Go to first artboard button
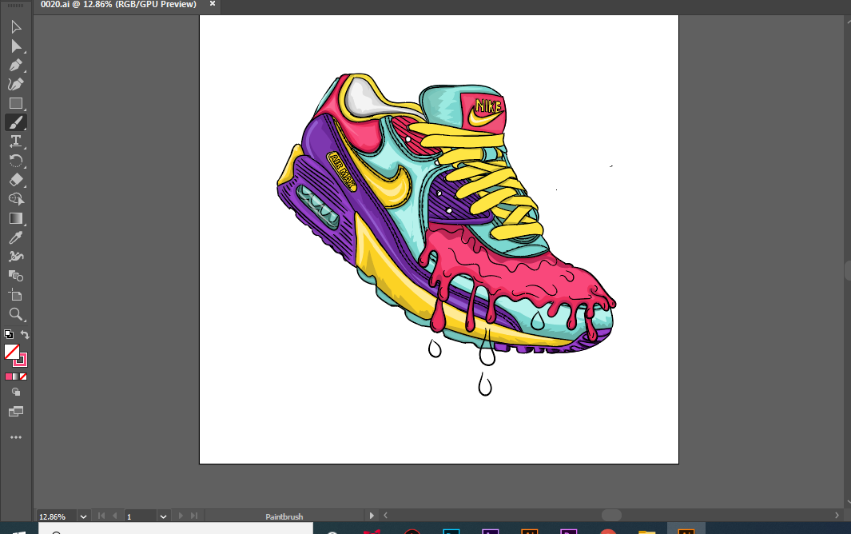The height and width of the screenshot is (534, 851). (x=101, y=516)
